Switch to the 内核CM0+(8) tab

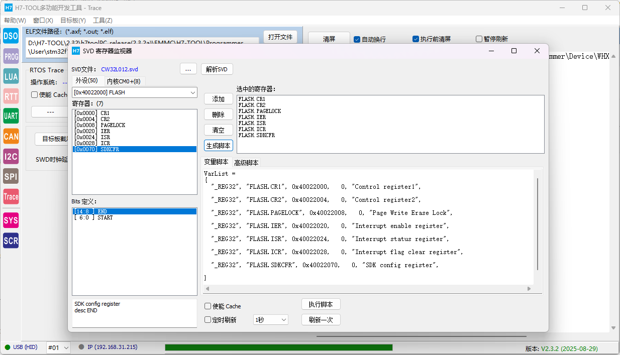[124, 81]
